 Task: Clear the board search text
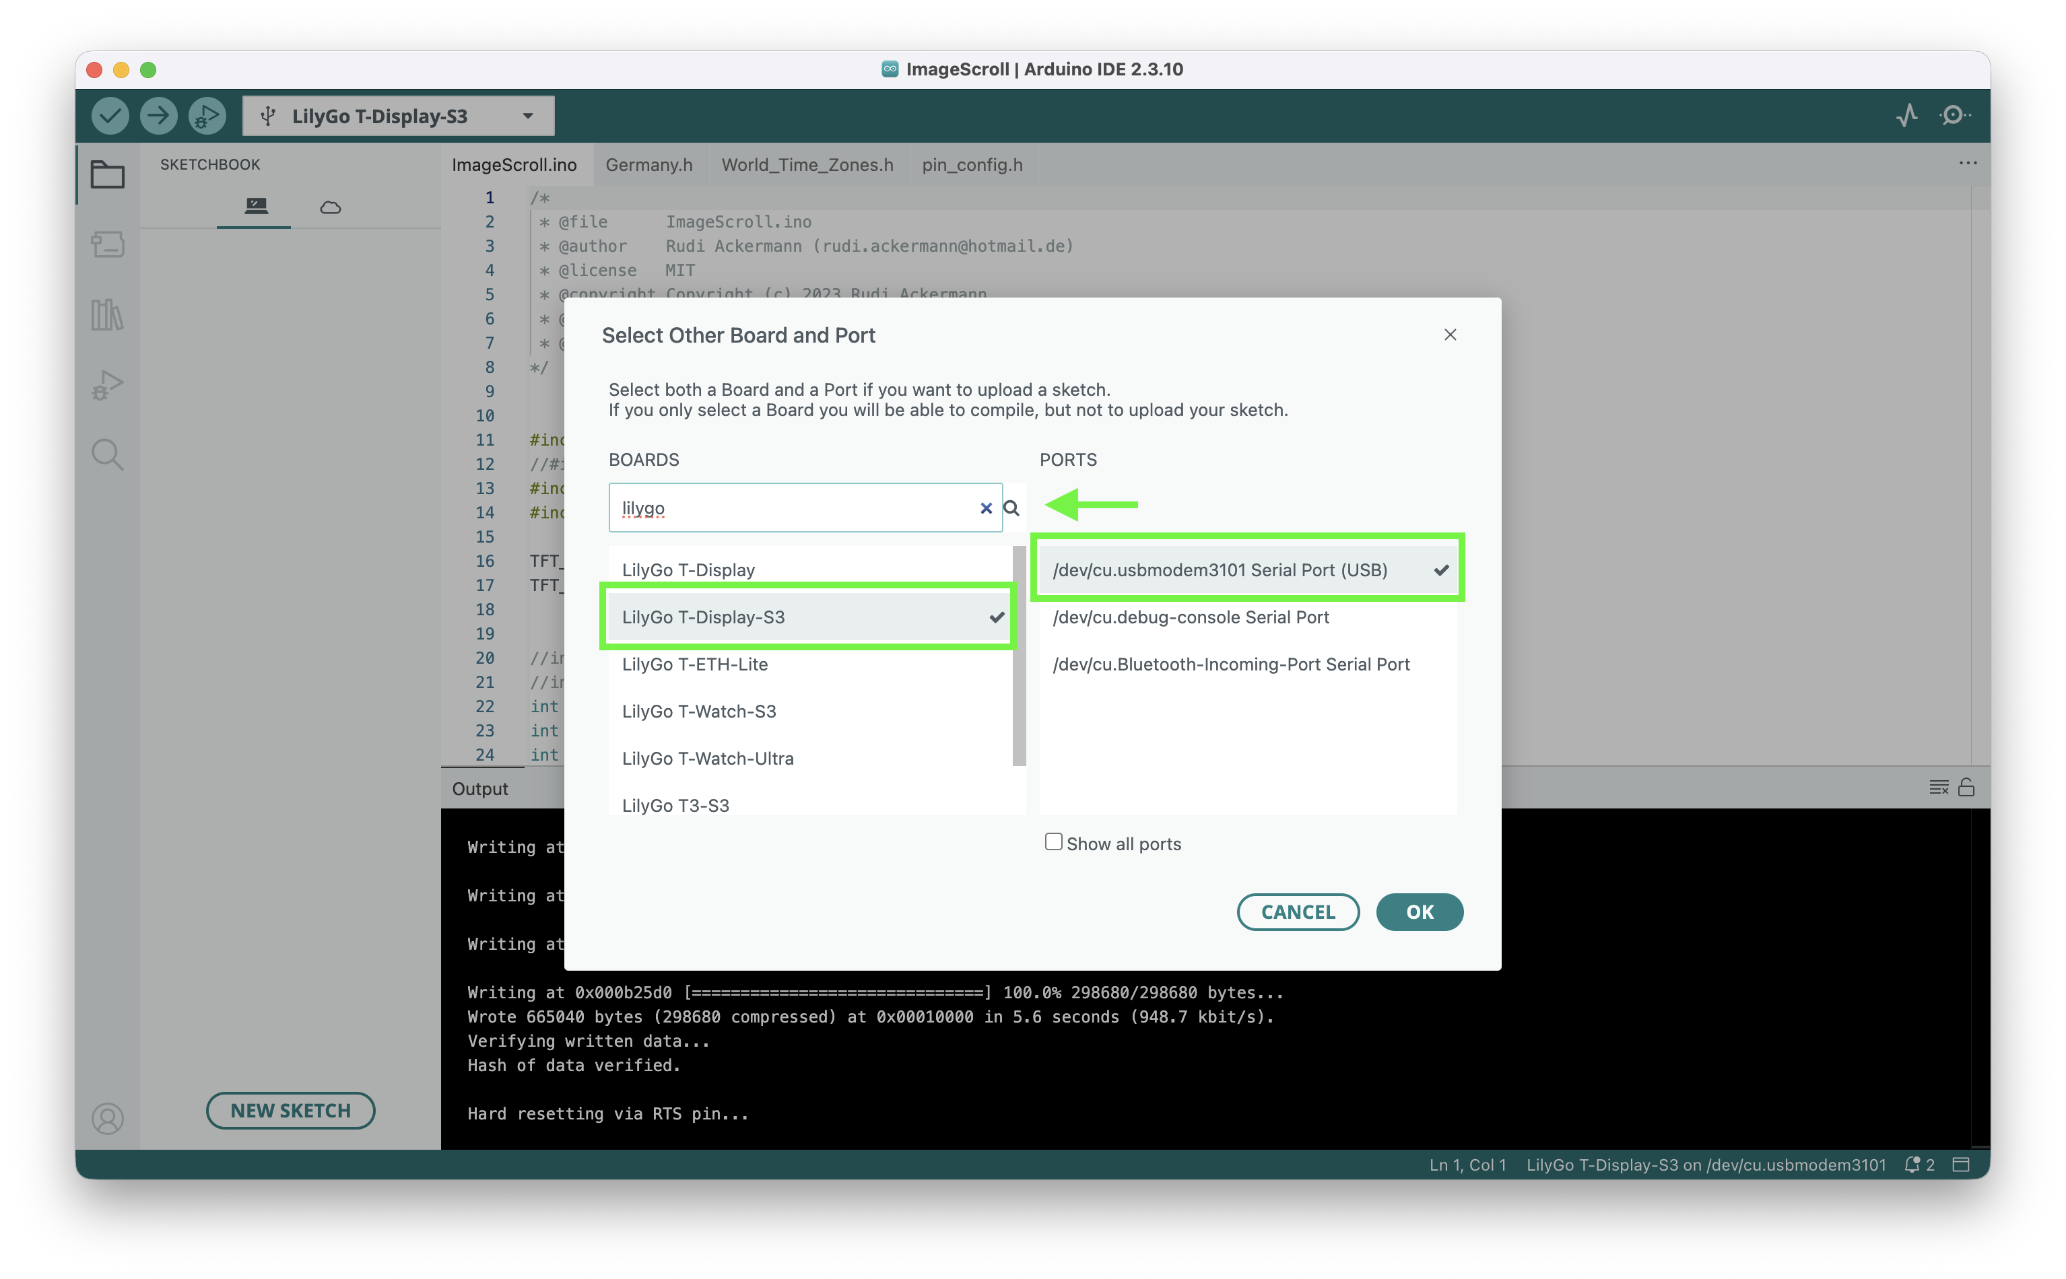986,508
